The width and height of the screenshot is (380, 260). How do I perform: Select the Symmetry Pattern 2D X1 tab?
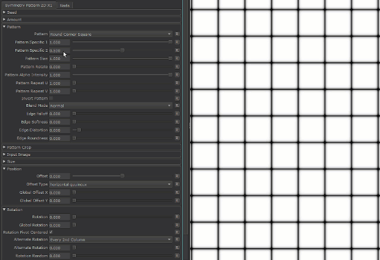click(28, 5)
